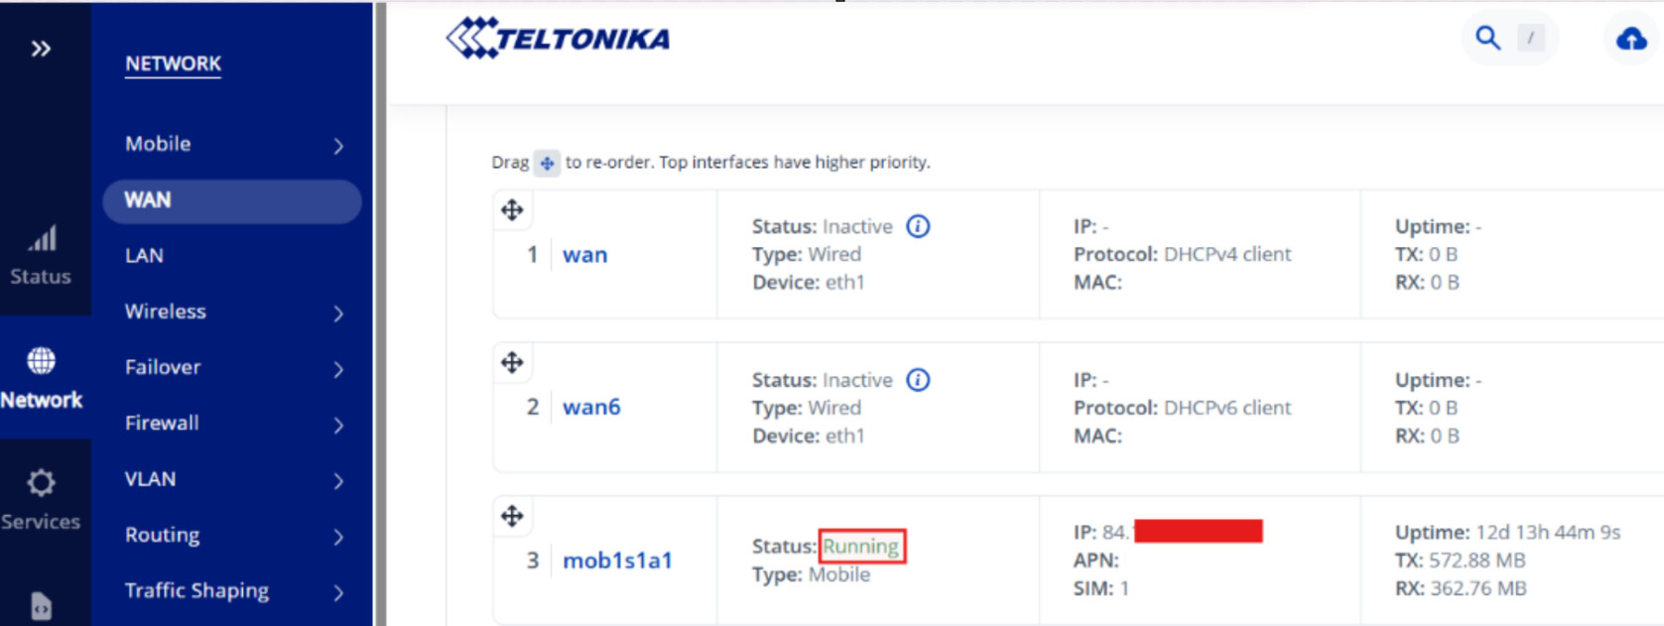Viewport: 1664px width, 626px height.
Task: Expand the Mobile submenu
Action: [x=338, y=146]
